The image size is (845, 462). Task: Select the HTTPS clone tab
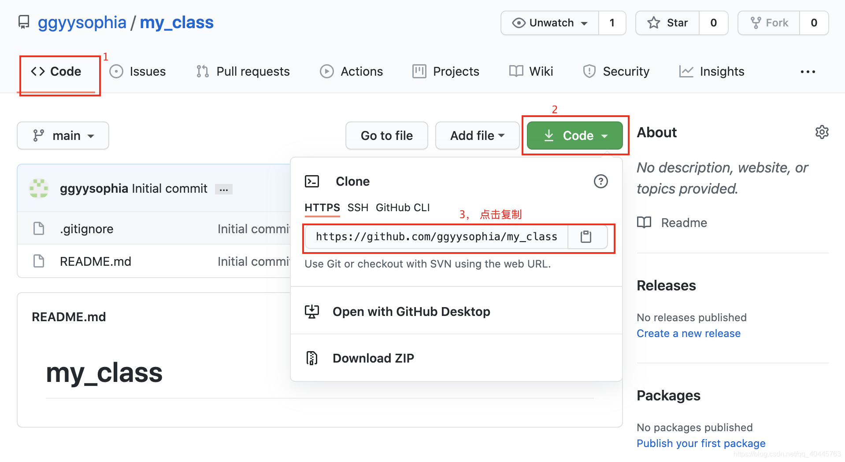click(322, 208)
